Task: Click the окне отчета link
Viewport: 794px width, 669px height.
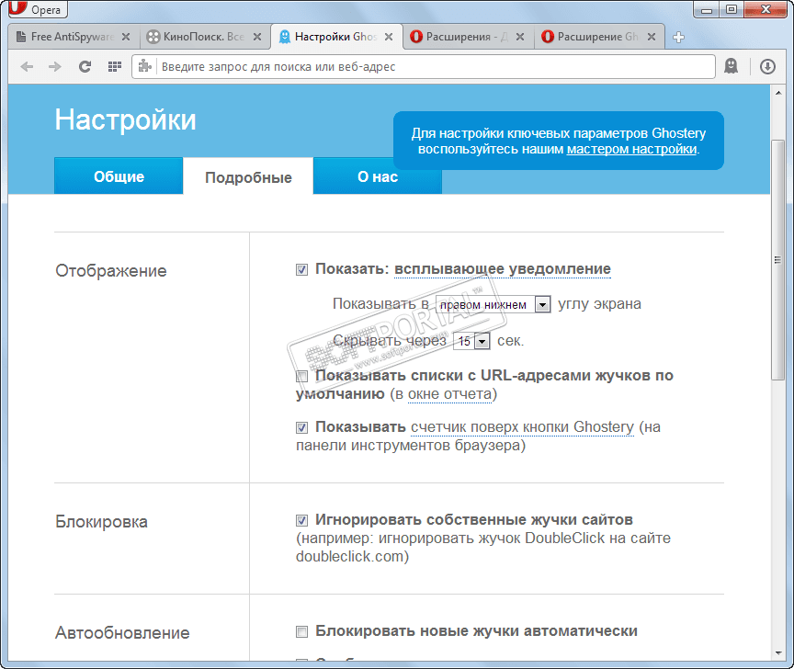Action: coord(449,394)
